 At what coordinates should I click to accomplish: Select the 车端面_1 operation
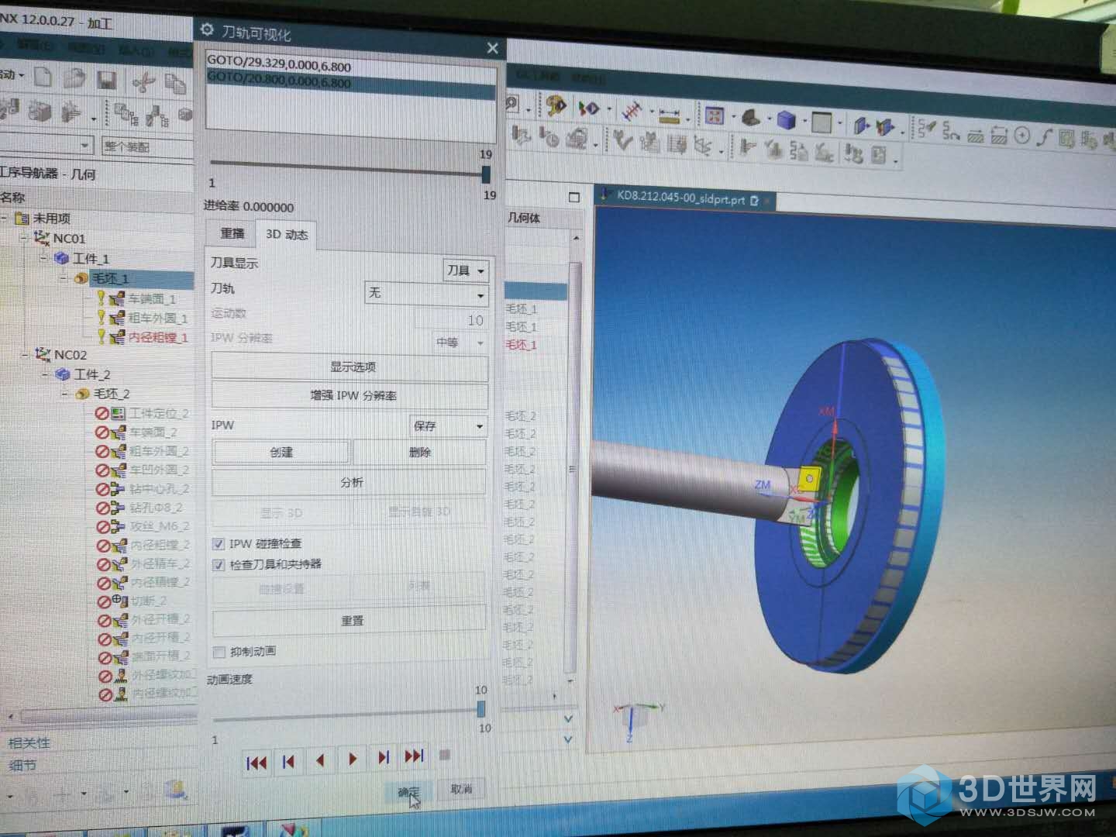click(x=151, y=298)
